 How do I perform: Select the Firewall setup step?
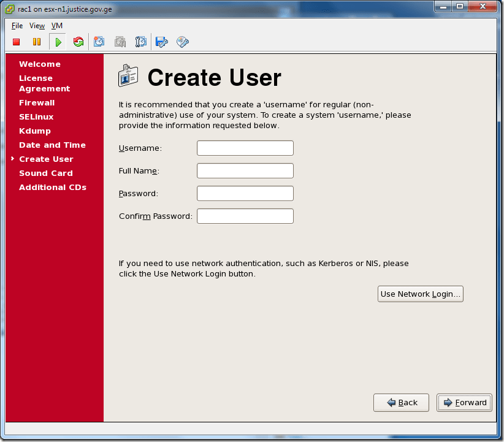point(37,102)
